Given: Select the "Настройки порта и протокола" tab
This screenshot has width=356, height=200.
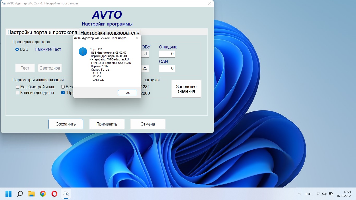Looking at the screenshot, I should (x=42, y=32).
